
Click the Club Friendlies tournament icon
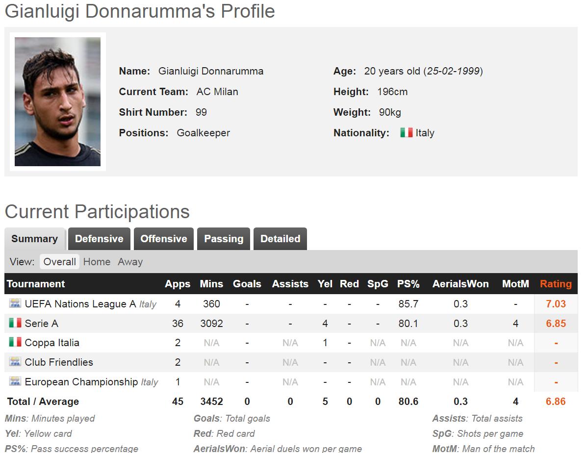15,362
